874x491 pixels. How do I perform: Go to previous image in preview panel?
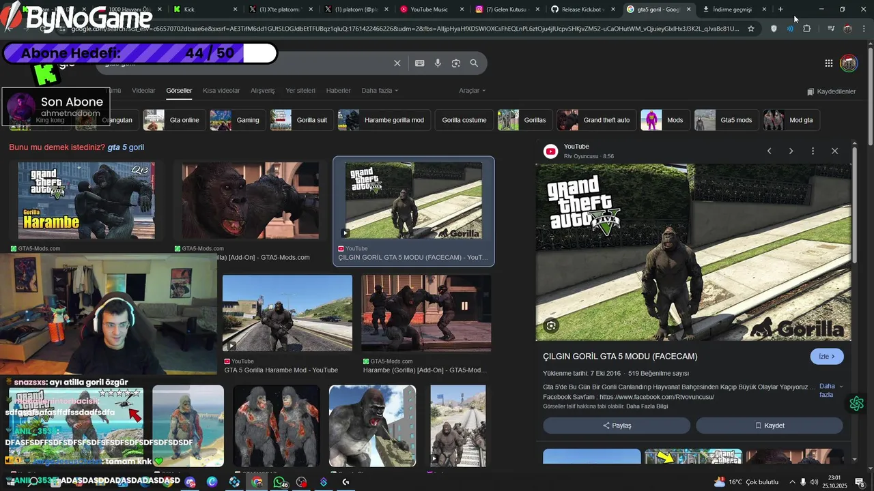point(770,151)
